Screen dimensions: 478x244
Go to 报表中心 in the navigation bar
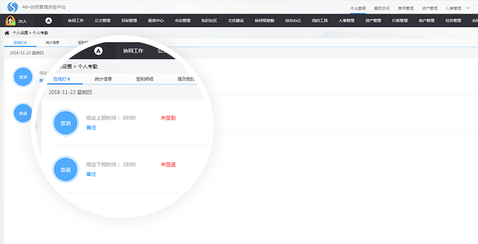156,21
